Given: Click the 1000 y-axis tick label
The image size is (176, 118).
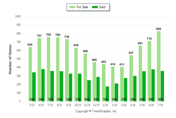Looking at the screenshot, I should click(x=18, y=17).
